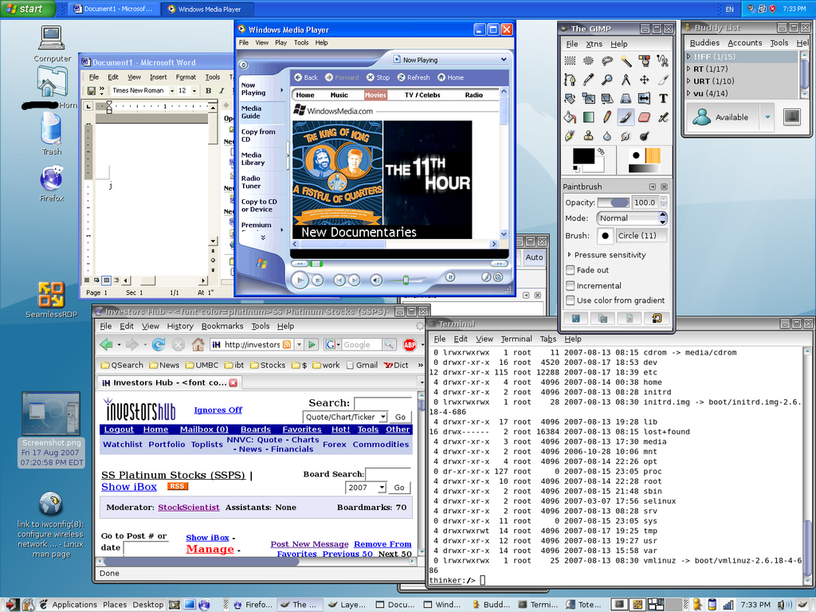
Task: Expand the RT buddy group
Action: pos(688,69)
